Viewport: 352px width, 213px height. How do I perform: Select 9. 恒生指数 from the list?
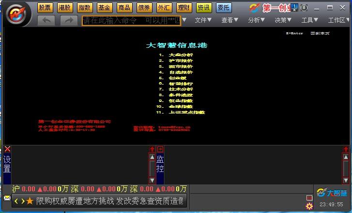176,101
